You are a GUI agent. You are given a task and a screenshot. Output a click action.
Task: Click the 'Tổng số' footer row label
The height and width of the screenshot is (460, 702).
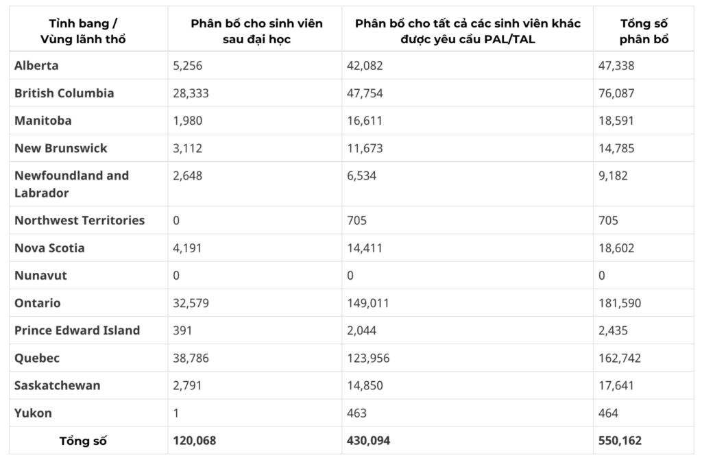[83, 441]
